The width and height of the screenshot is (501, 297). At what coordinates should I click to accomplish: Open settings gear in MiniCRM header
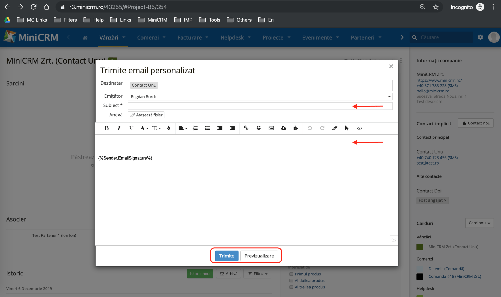pyautogui.click(x=480, y=37)
